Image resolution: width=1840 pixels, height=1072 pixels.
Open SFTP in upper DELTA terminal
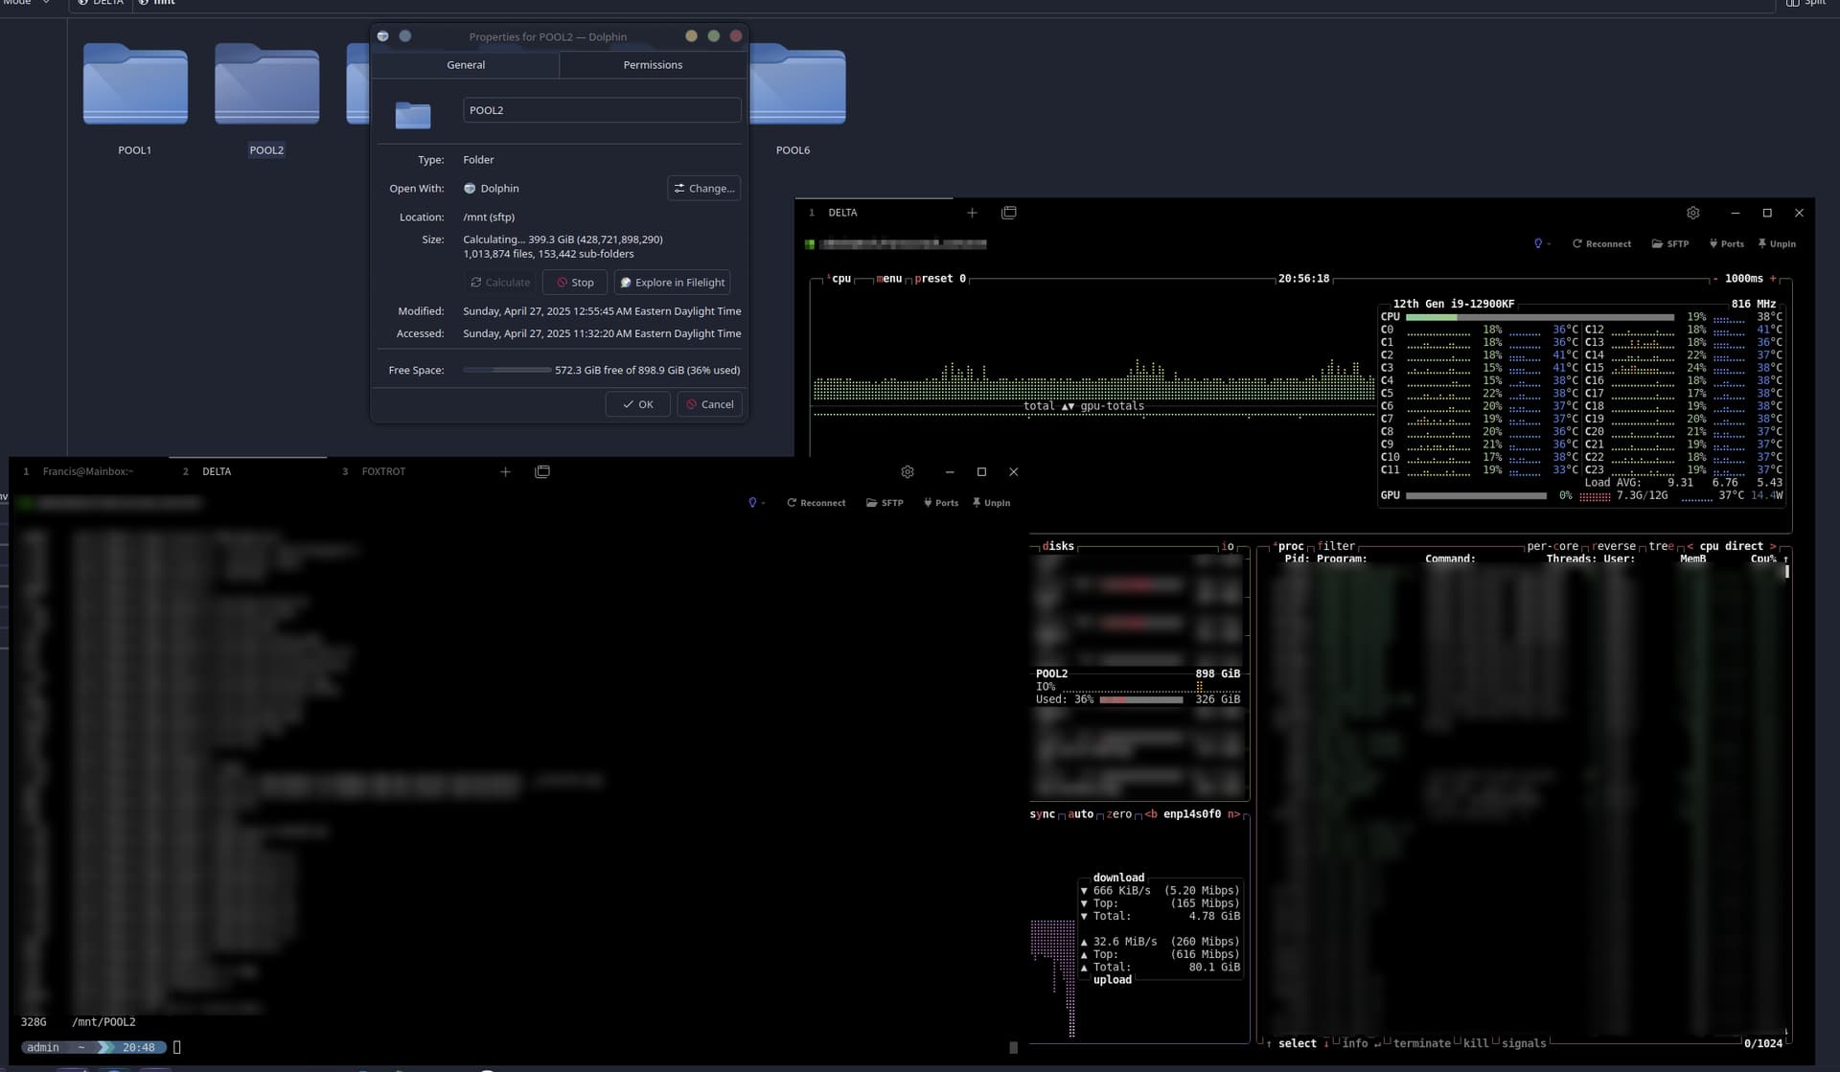pos(1670,244)
